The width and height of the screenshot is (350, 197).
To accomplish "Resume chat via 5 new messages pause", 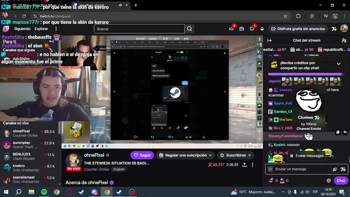I will [306, 156].
